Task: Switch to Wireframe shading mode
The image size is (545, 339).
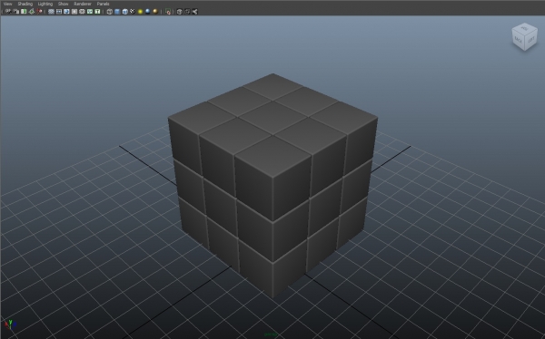Action: 110,12
